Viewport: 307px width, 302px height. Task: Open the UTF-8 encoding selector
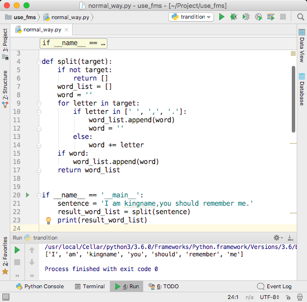click(269, 297)
